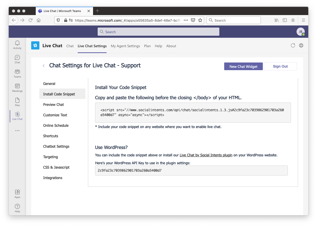317x226 pixels.
Task: Open the Firefox hamburger menu
Action: pos(303,20)
